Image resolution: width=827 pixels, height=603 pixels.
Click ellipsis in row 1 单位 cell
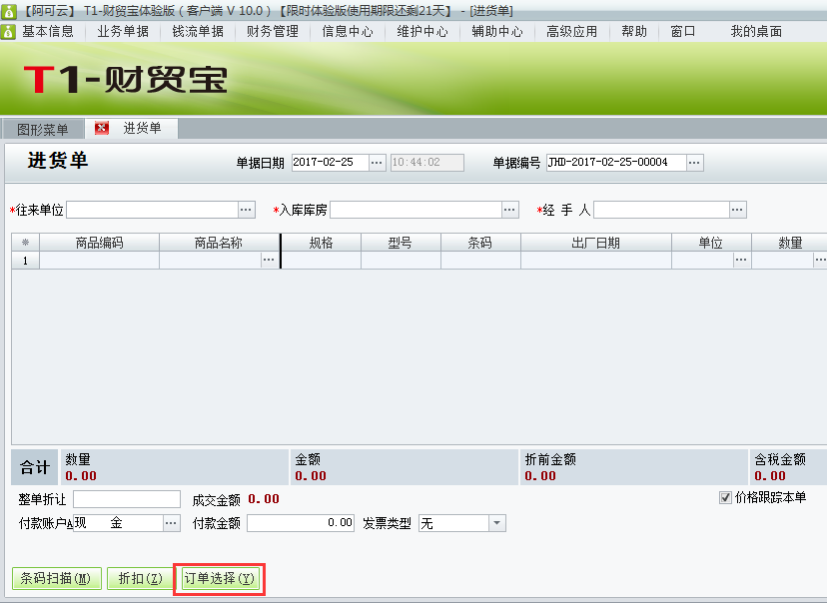pyautogui.click(x=741, y=260)
